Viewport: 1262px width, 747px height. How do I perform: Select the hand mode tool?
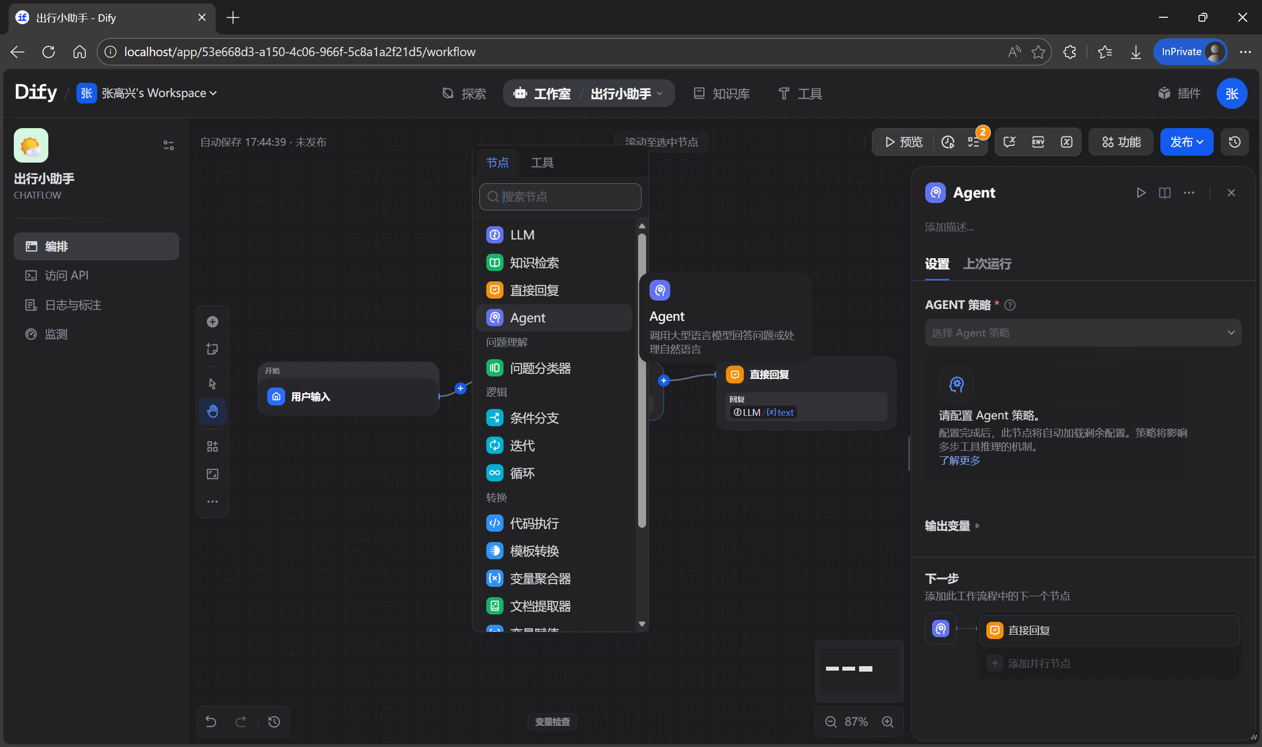pos(212,411)
